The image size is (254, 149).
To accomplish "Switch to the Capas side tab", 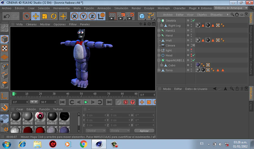I will click(250, 106).
